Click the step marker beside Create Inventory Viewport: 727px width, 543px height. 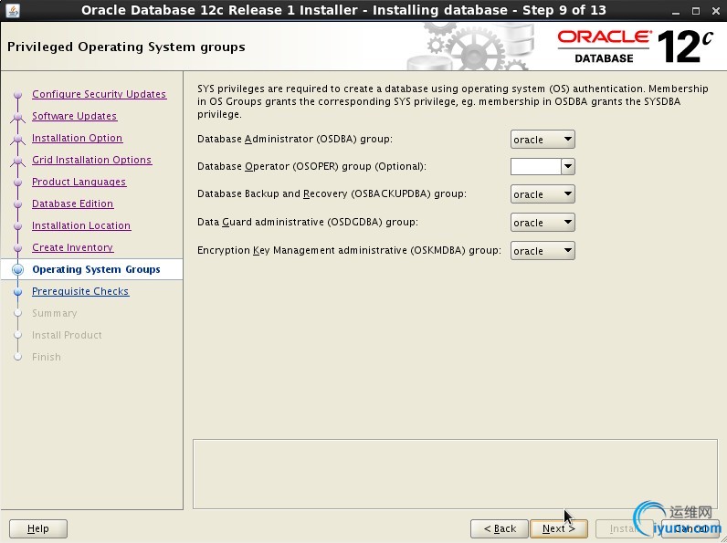pos(17,248)
